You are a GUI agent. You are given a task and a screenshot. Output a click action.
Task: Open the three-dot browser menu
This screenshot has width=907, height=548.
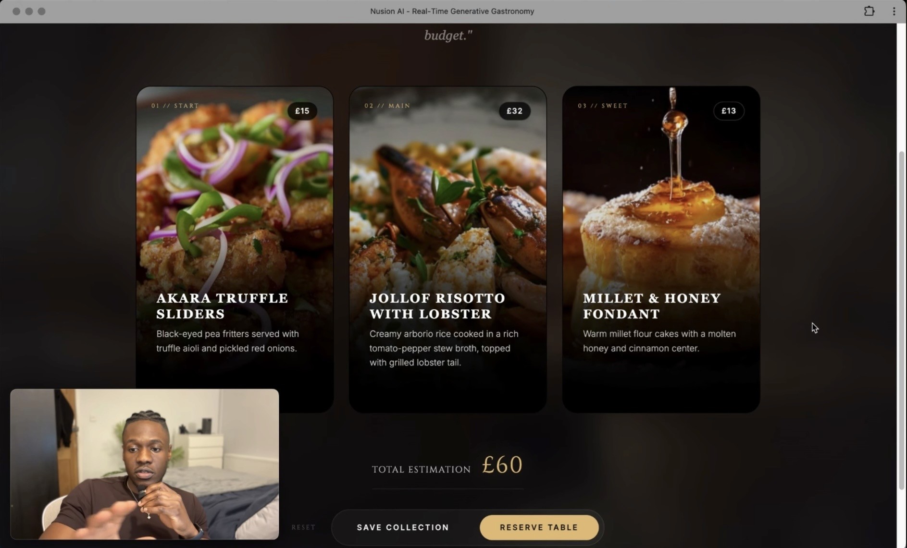click(894, 11)
